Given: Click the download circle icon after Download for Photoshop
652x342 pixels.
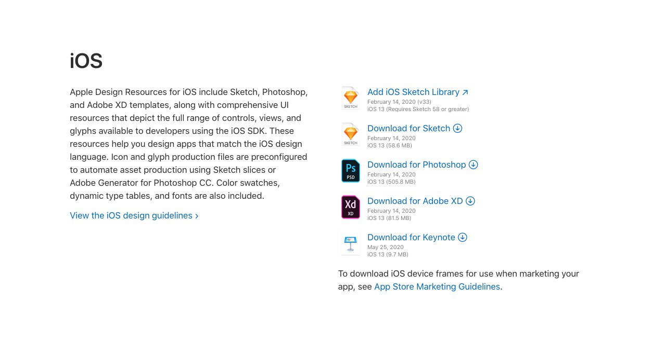Looking at the screenshot, I should pos(474,165).
